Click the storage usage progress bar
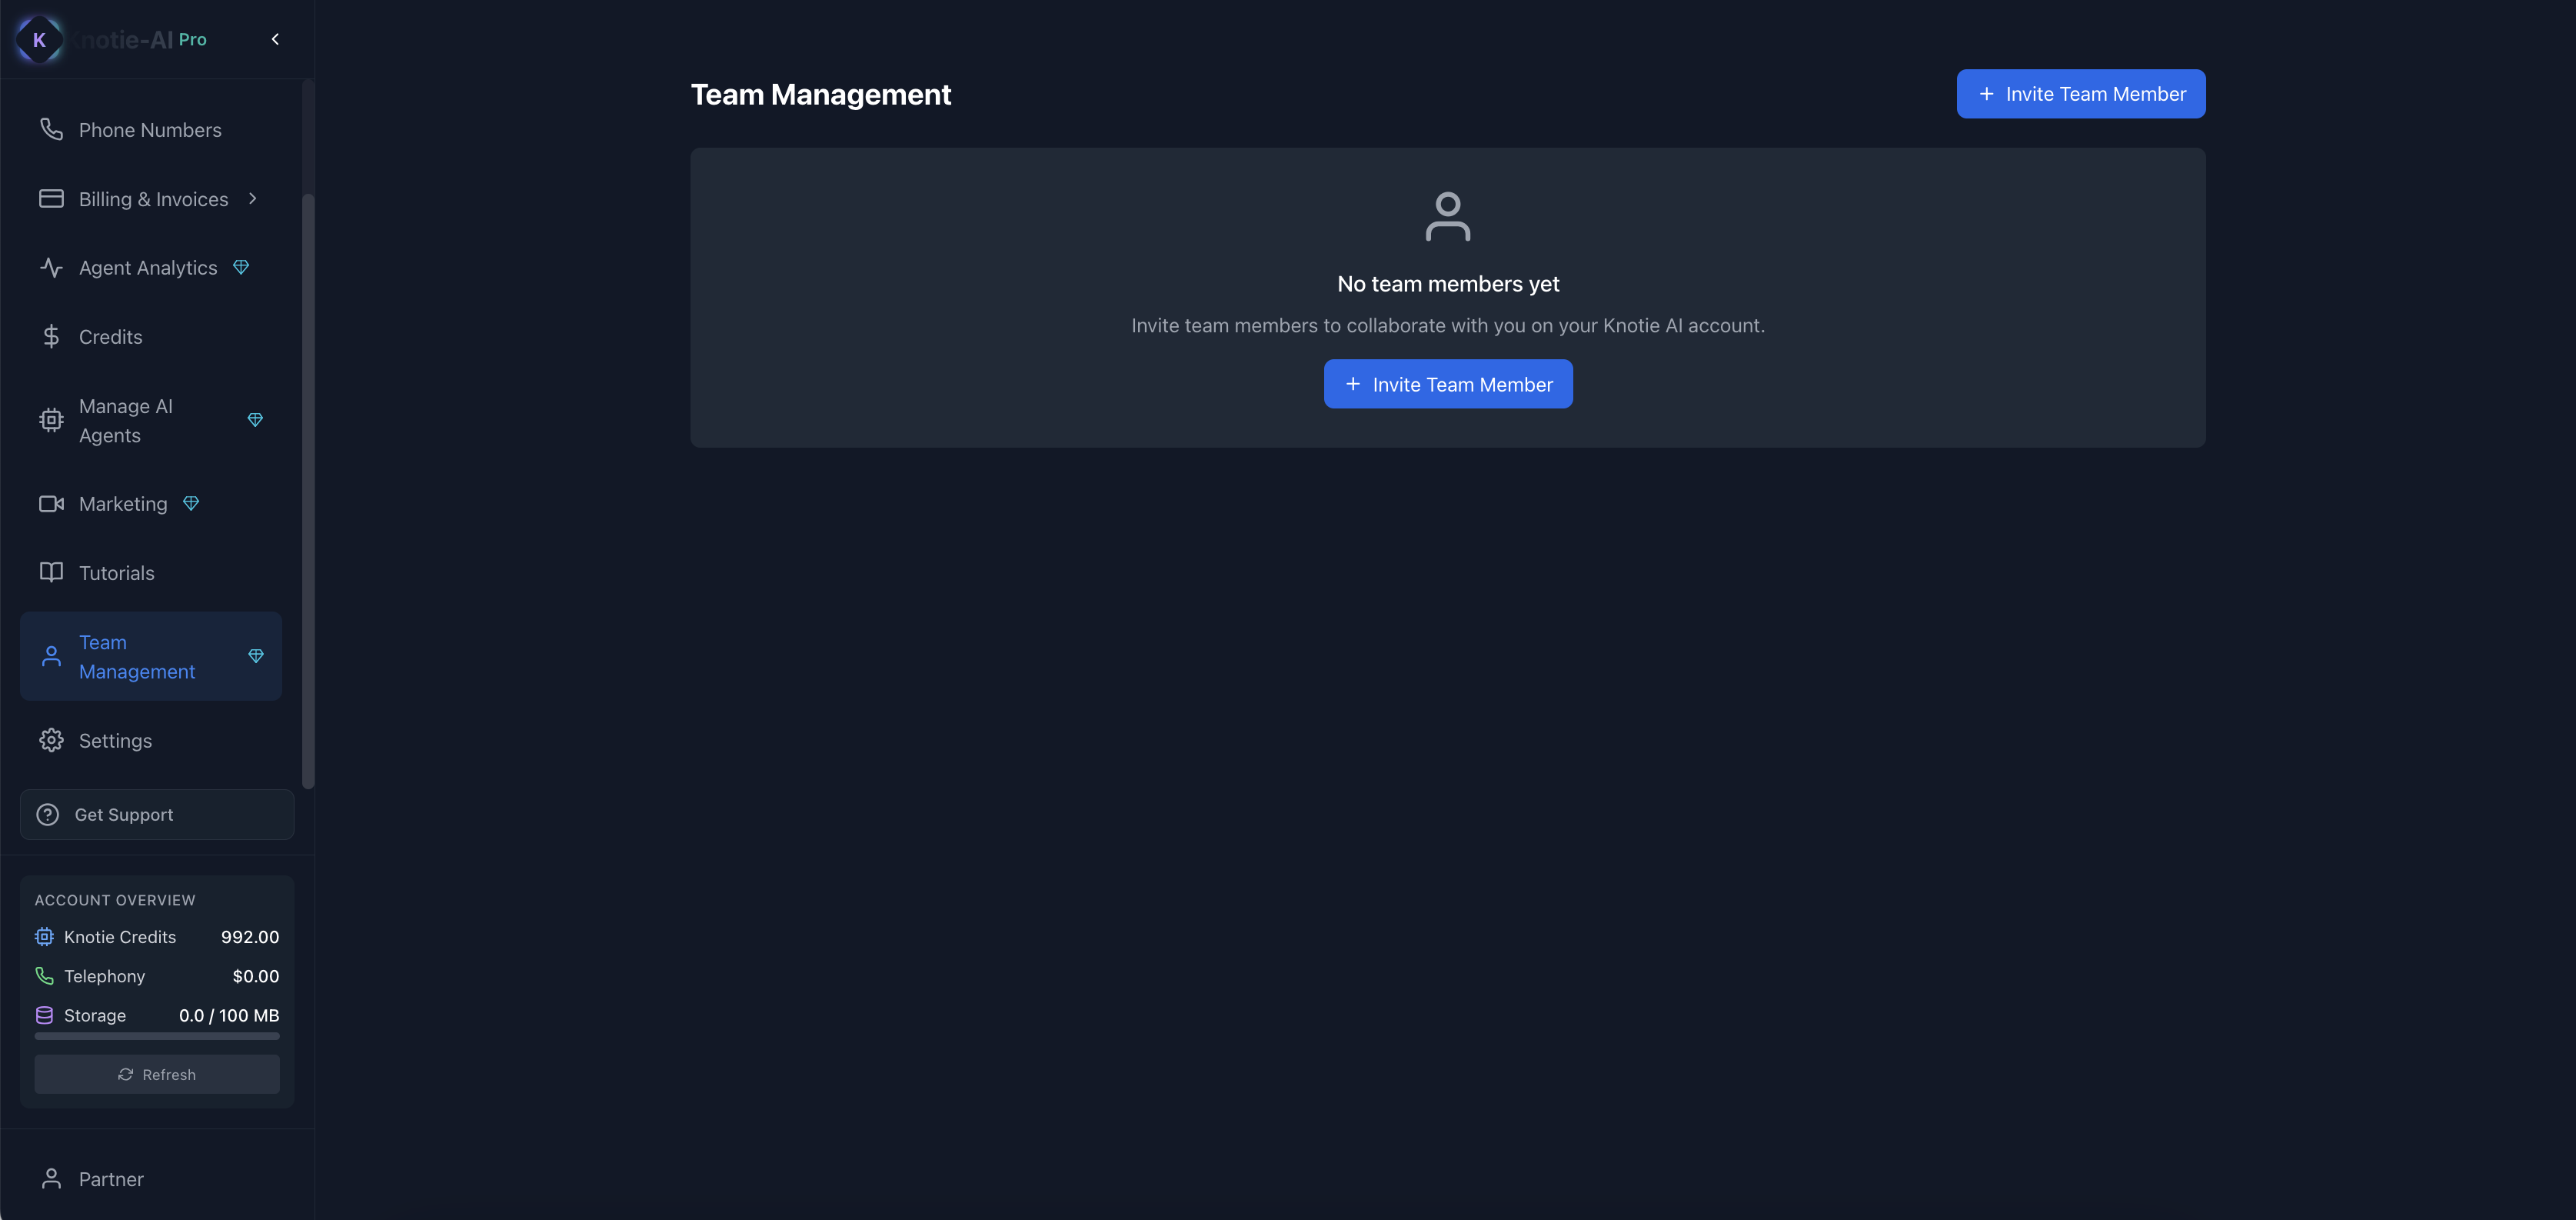This screenshot has height=1220, width=2576. point(157,1037)
